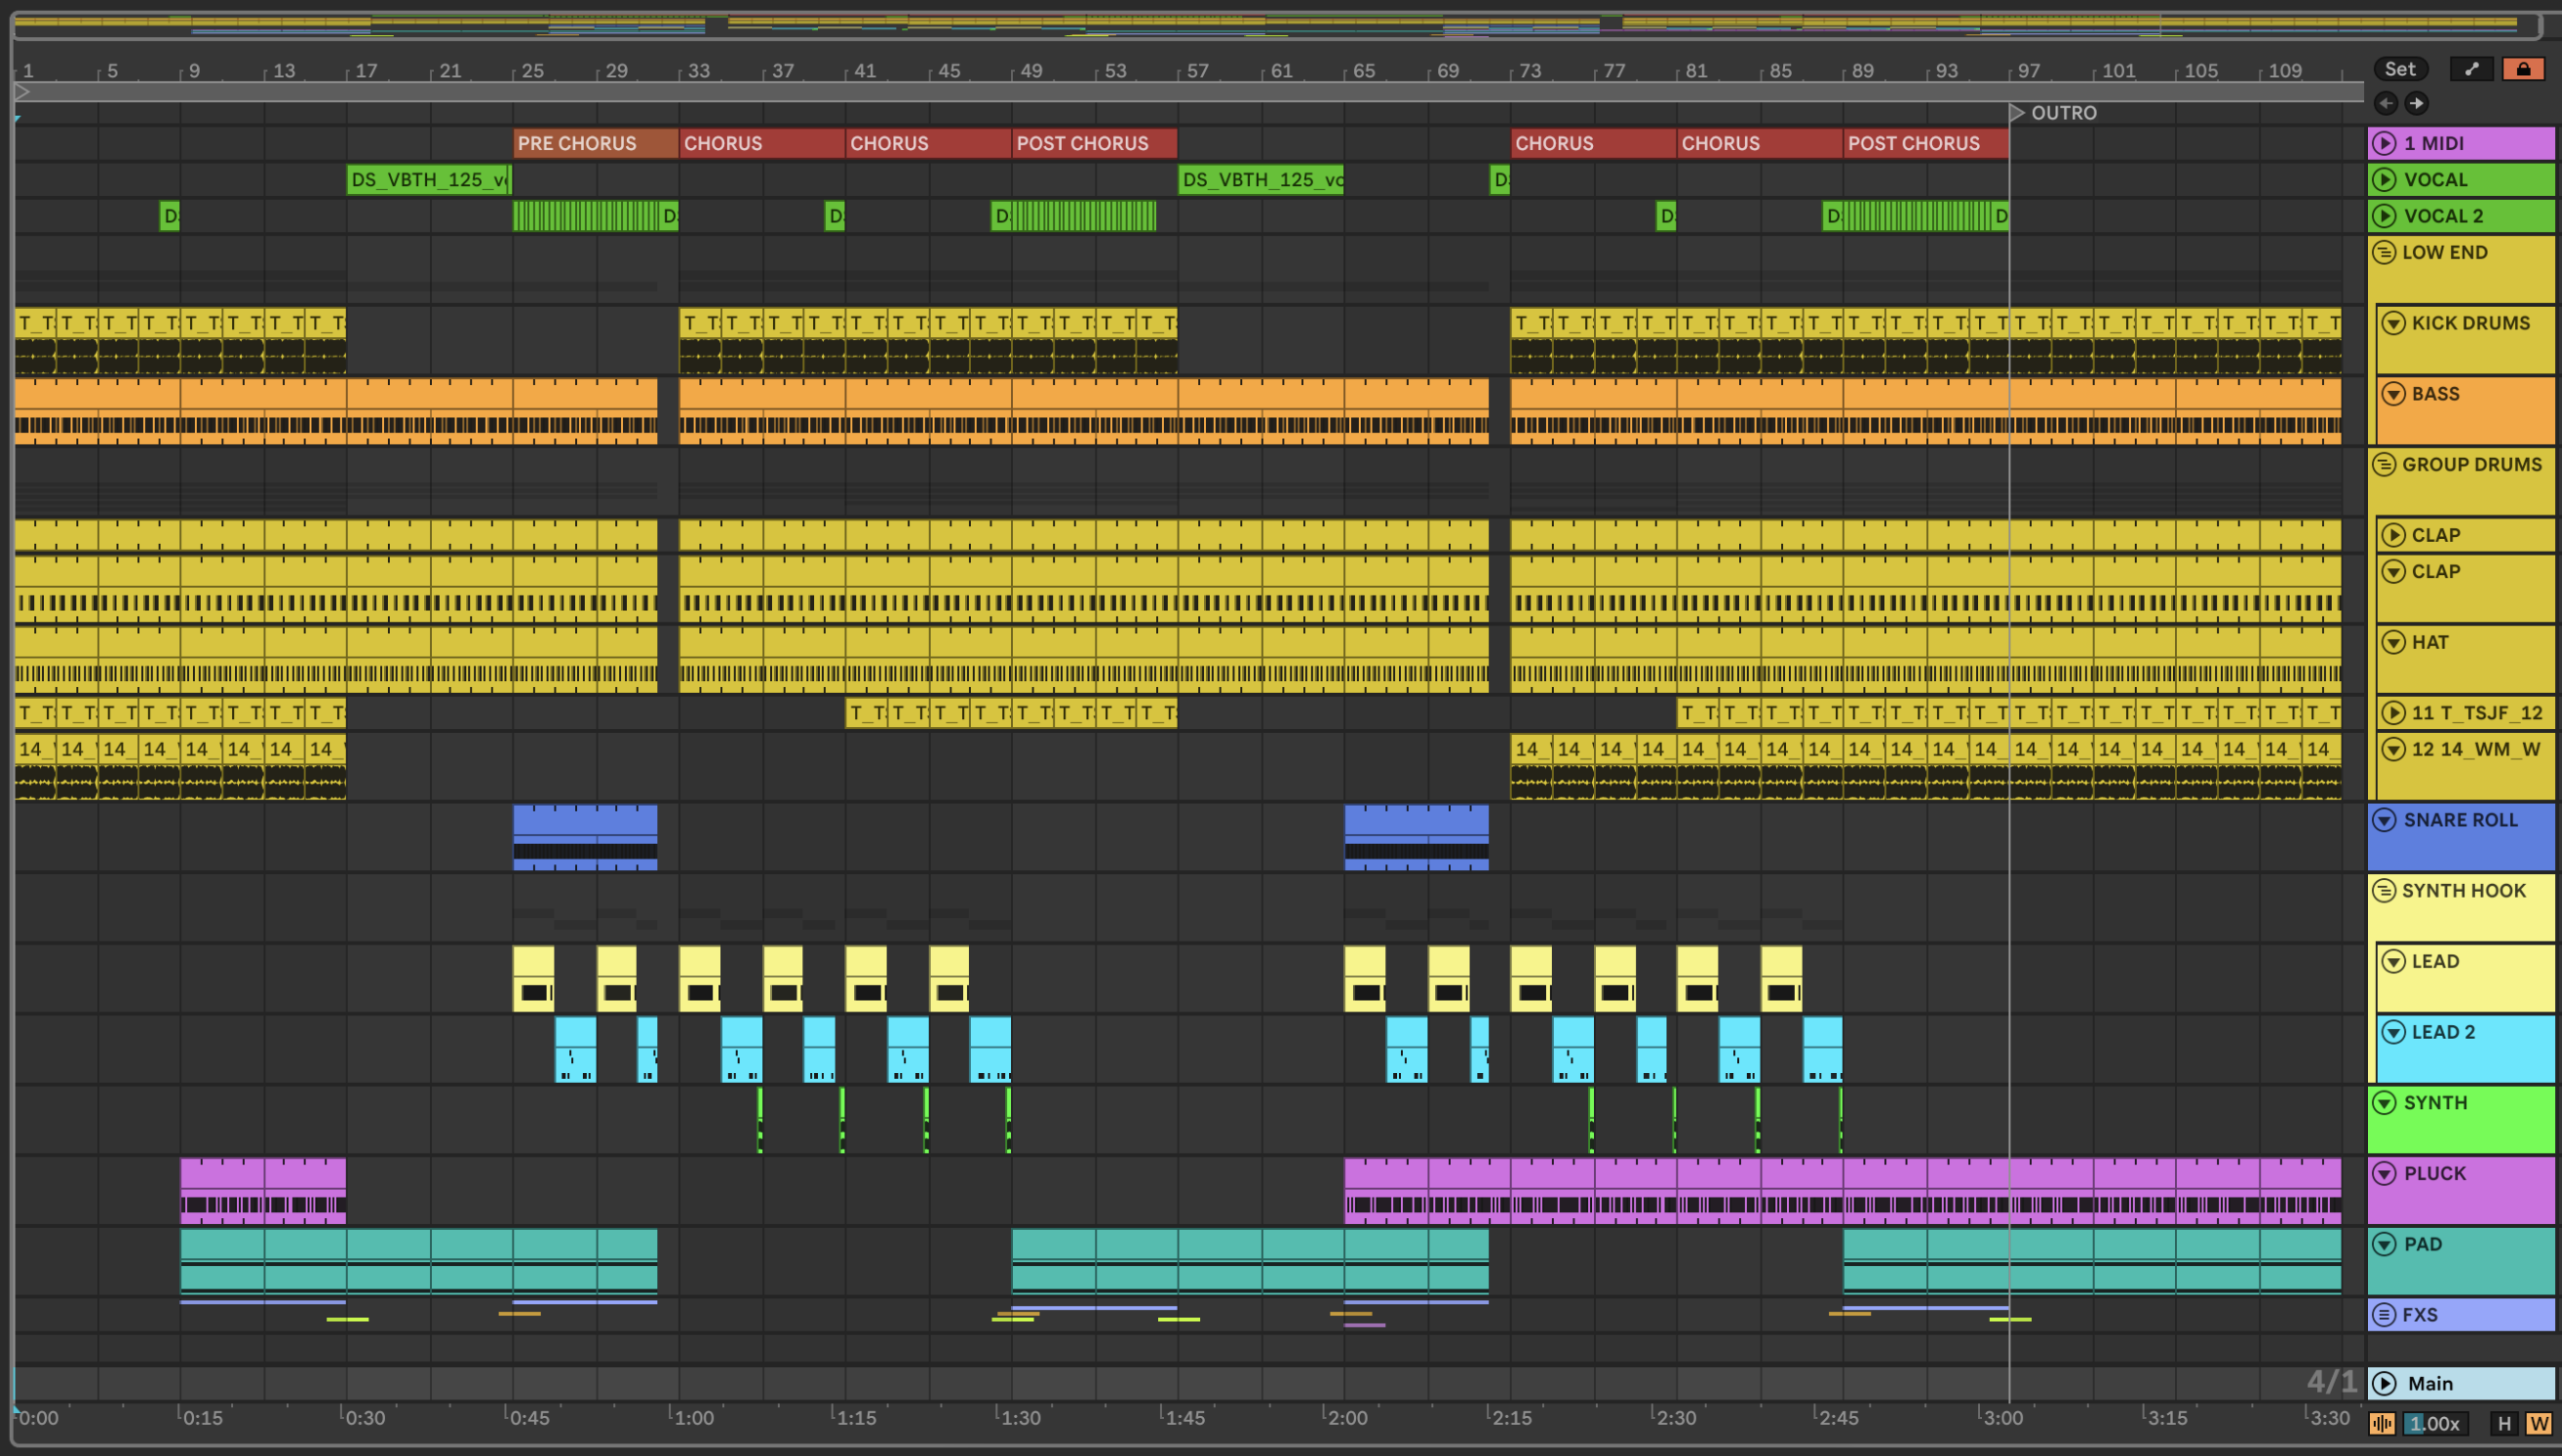Screen dimensions: 2562x1456
Task: Toggle the H optimize height button
Action: (x=2504, y=1423)
